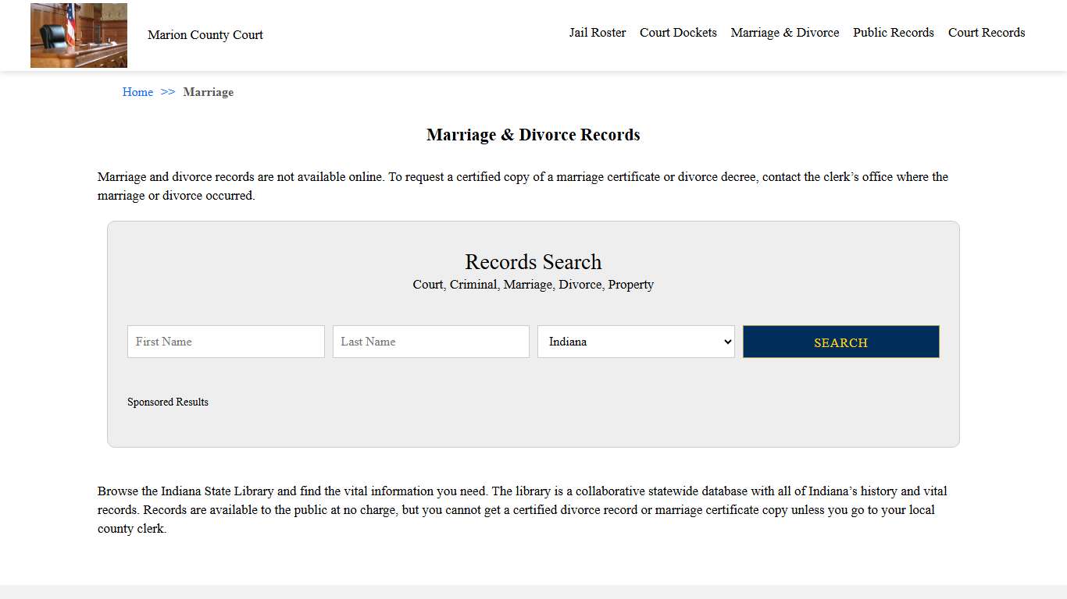Screen dimensions: 1067x599
Task: Select the Marion County Court header
Action: pyautogui.click(x=205, y=35)
